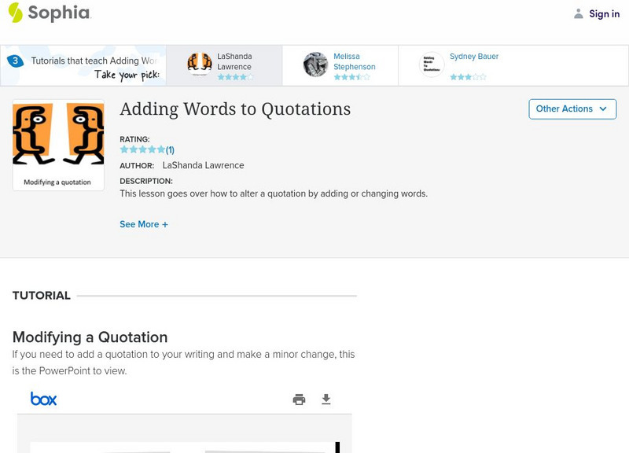Click Melissa Stephenson's avatar image
The image size is (629, 453).
pos(315,64)
